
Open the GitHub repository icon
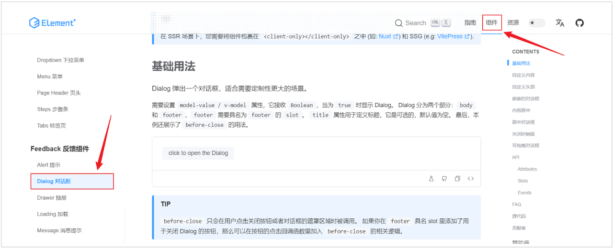tap(579, 23)
